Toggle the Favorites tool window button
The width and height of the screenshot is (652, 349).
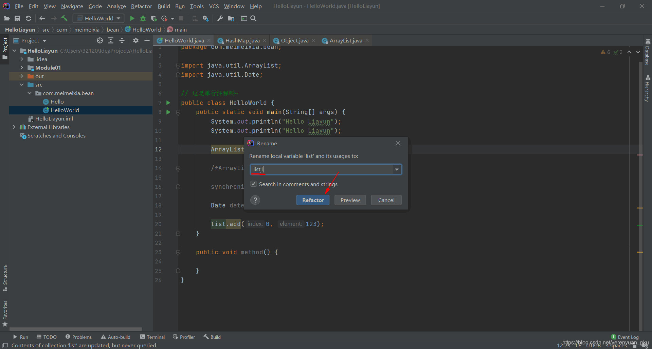point(5,313)
